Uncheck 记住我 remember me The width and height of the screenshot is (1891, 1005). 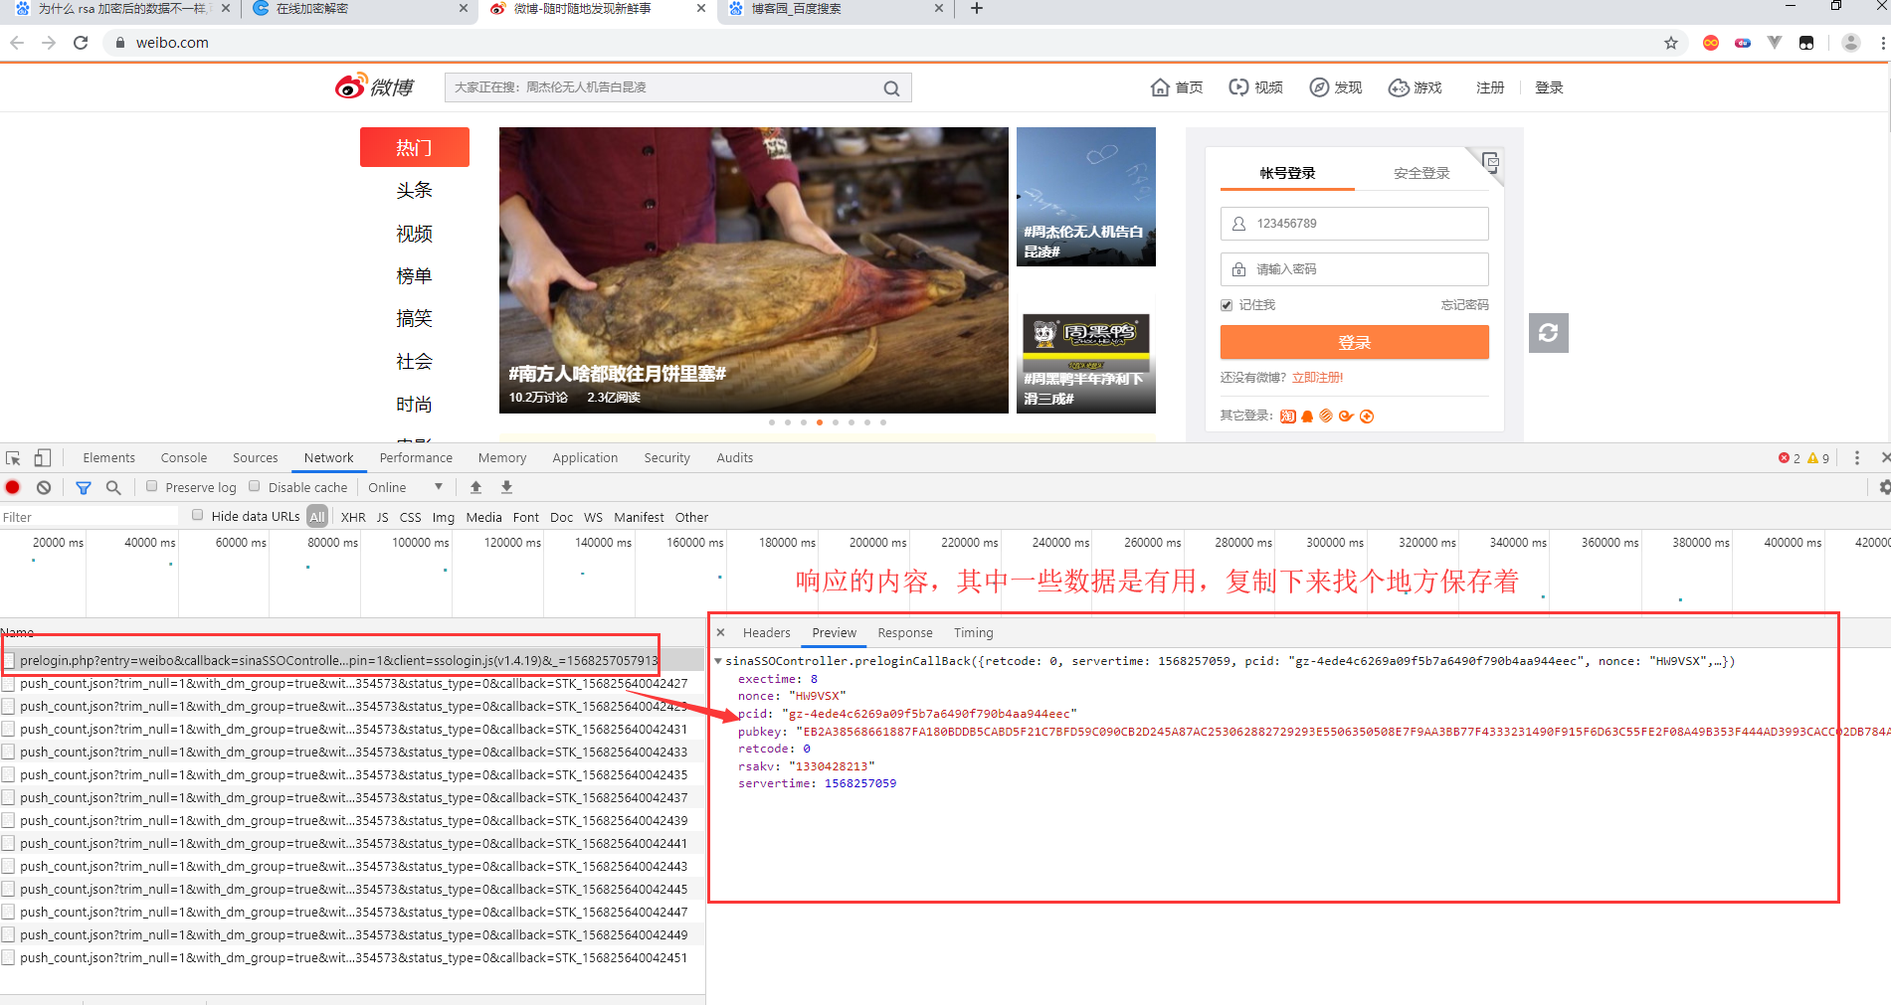tap(1227, 305)
